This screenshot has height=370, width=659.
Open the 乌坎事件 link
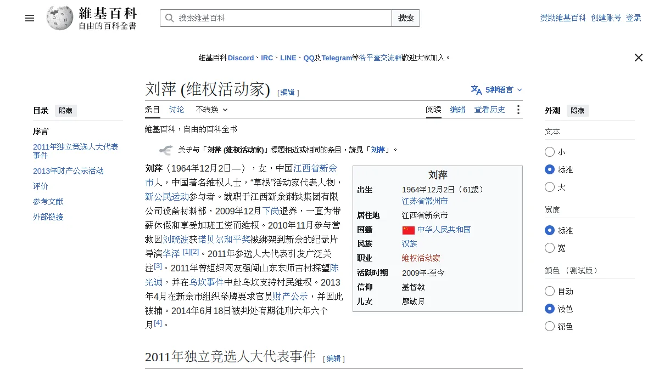206,282
